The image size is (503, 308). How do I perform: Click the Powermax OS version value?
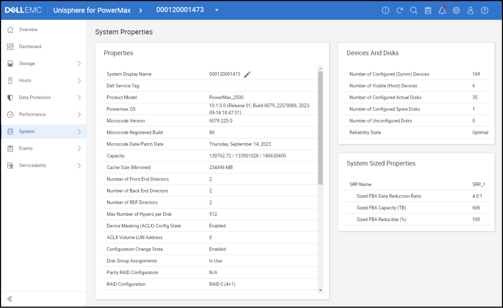[260, 109]
